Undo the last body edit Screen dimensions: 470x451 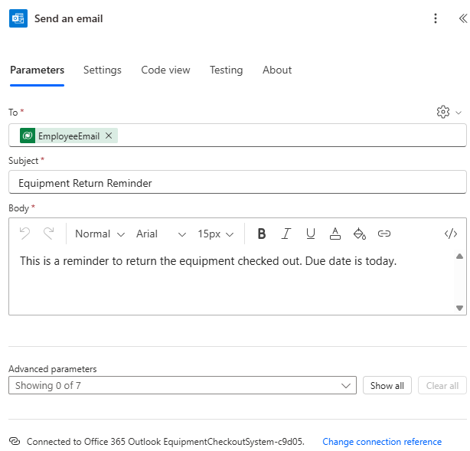24,234
